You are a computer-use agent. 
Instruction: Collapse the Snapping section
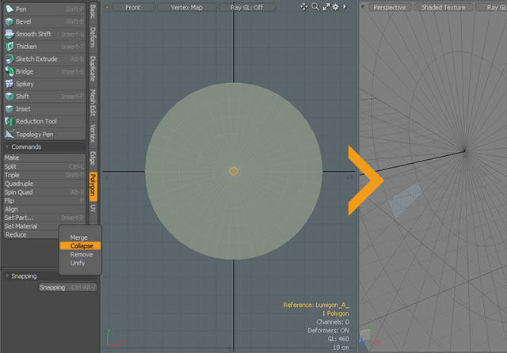[x=7, y=276]
